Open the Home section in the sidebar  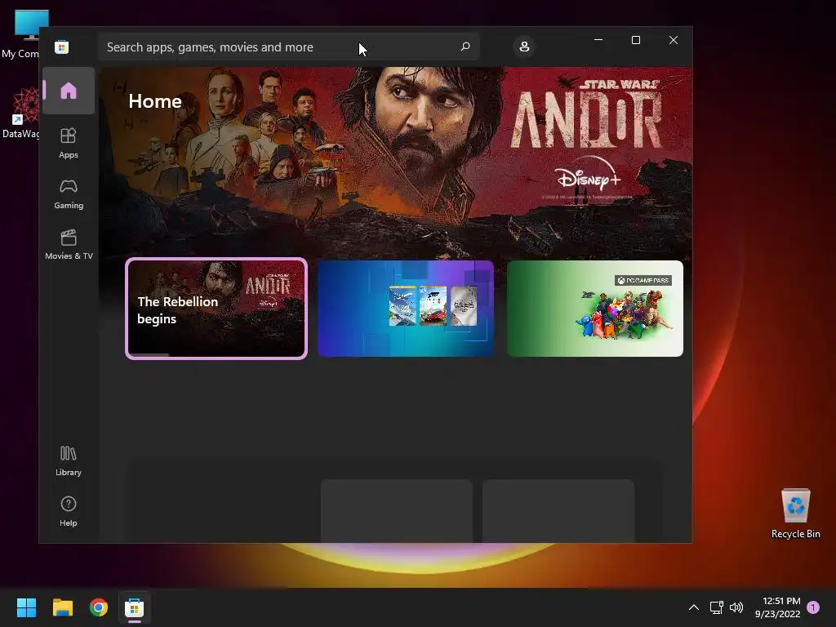[x=69, y=91]
